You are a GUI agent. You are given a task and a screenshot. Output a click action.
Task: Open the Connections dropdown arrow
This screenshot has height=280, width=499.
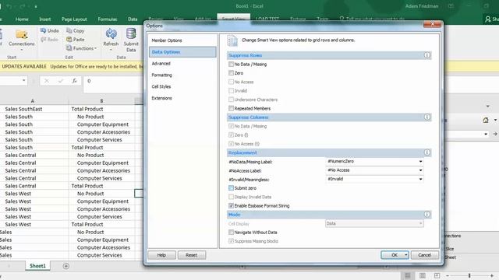[x=22, y=50]
